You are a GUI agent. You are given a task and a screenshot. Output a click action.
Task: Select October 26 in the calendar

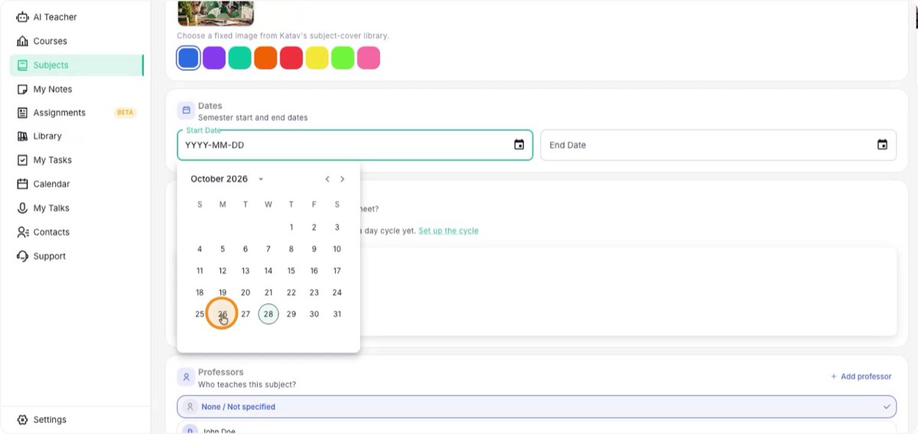[223, 314]
